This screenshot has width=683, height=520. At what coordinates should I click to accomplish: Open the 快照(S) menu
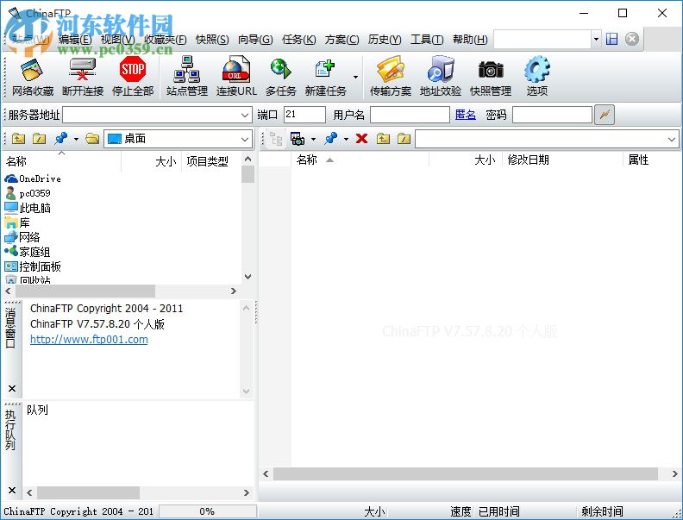tap(212, 40)
